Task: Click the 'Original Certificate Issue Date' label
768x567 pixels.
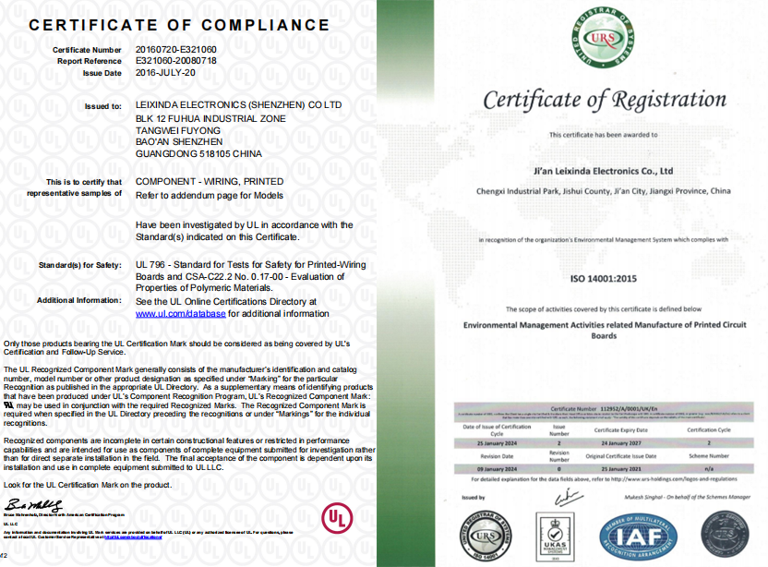Action: pos(621,456)
